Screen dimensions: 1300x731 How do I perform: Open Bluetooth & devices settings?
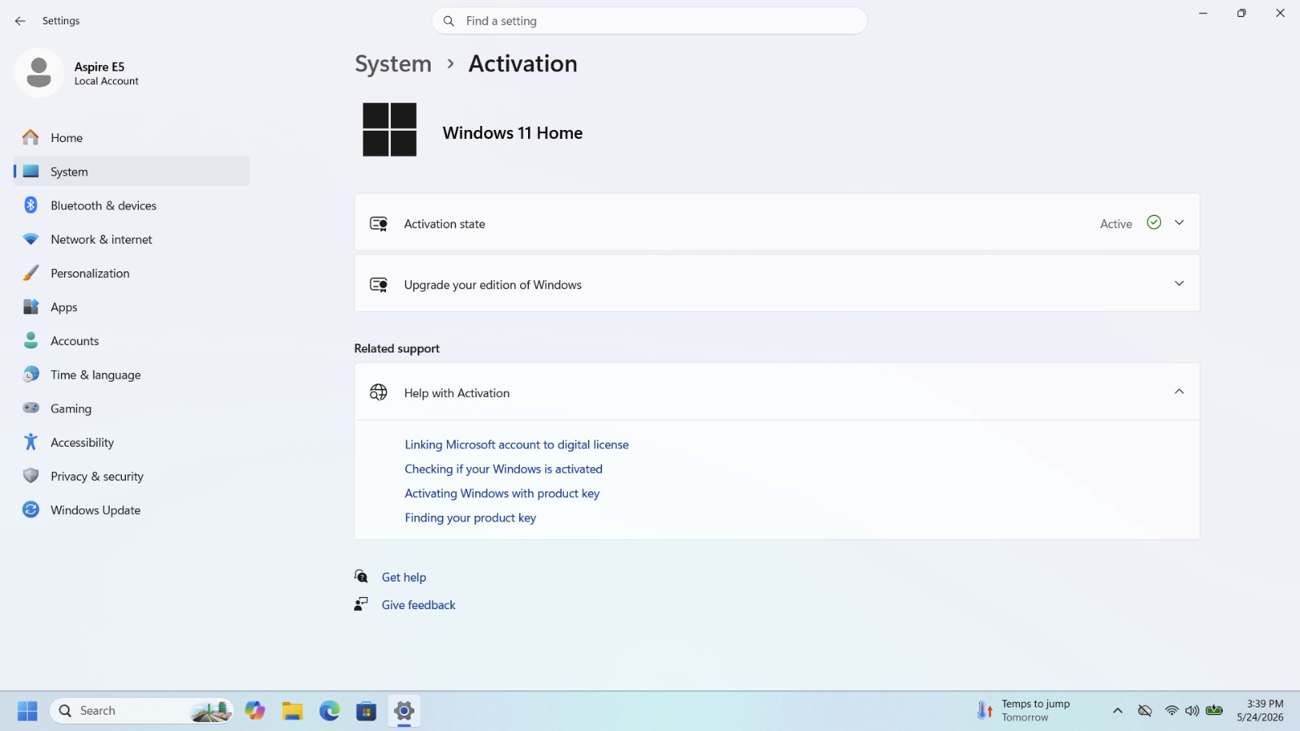(132, 205)
